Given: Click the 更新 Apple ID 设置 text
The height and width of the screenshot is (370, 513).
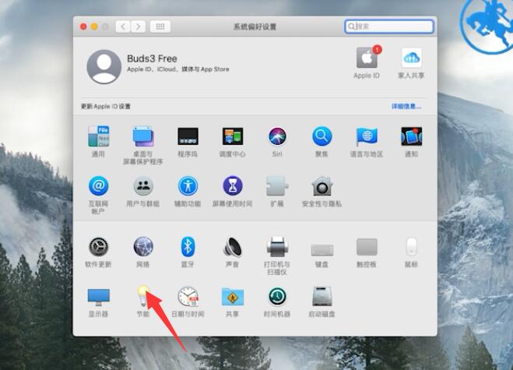Looking at the screenshot, I should [x=106, y=107].
